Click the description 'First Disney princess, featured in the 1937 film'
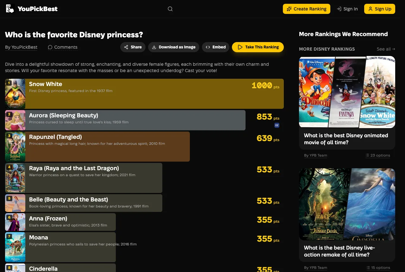 coord(71,91)
